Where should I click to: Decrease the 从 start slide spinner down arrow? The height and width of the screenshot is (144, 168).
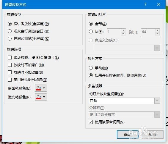[x=123, y=34]
